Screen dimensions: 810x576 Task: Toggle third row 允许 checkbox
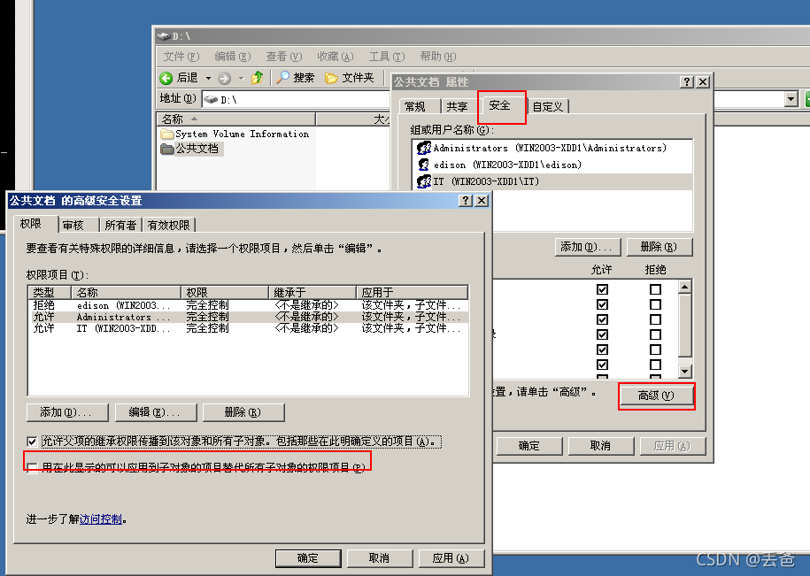602,319
